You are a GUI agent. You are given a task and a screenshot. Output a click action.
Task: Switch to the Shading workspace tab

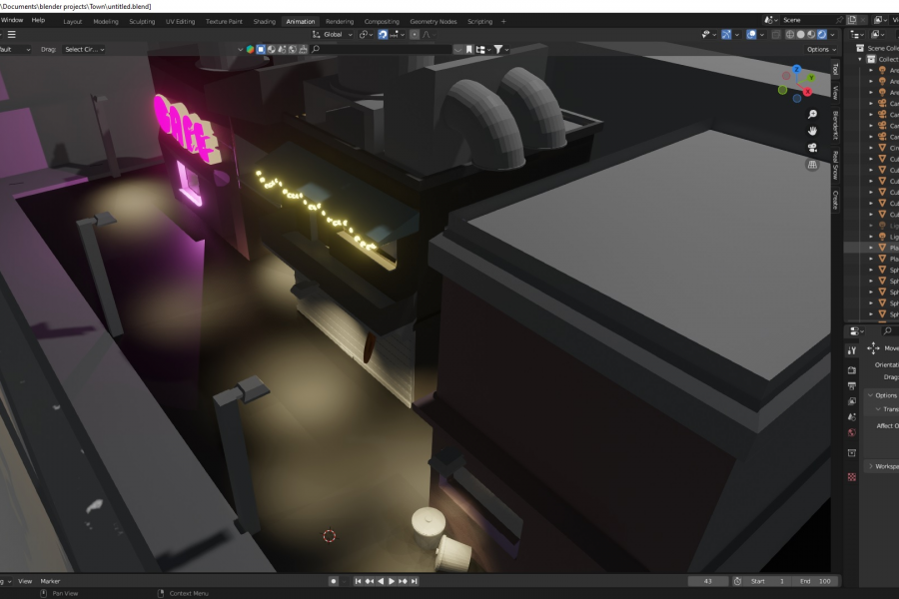pos(265,21)
